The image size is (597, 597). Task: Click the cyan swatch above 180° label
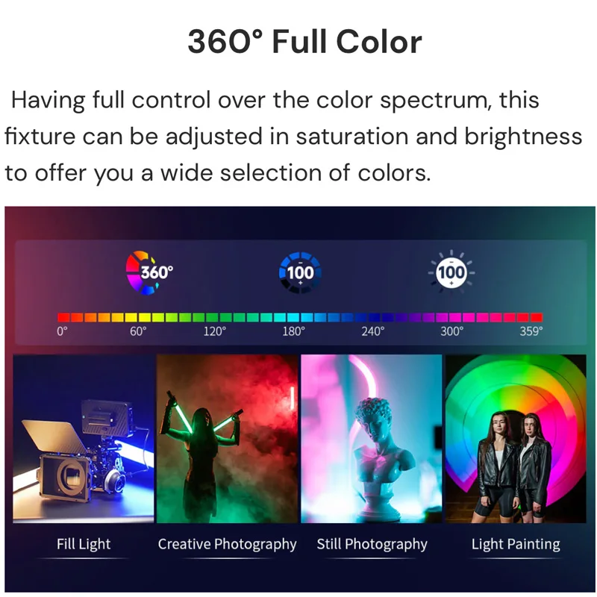(293, 317)
